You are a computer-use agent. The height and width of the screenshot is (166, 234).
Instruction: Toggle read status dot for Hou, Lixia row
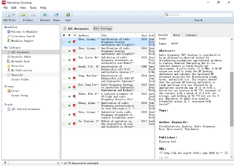point(69,60)
